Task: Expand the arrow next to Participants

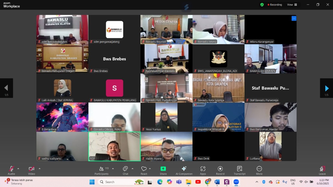Action: (113, 169)
